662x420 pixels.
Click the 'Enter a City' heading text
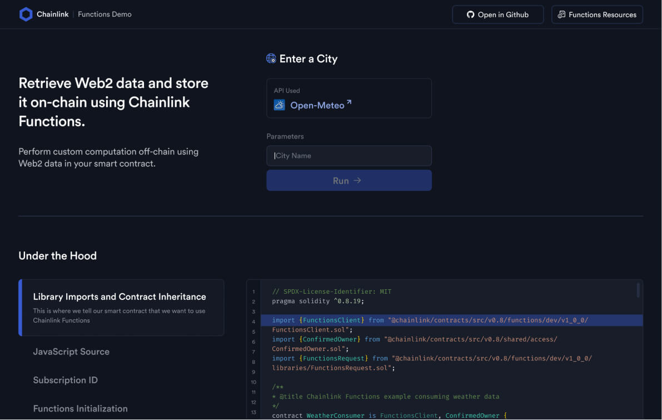click(x=308, y=59)
